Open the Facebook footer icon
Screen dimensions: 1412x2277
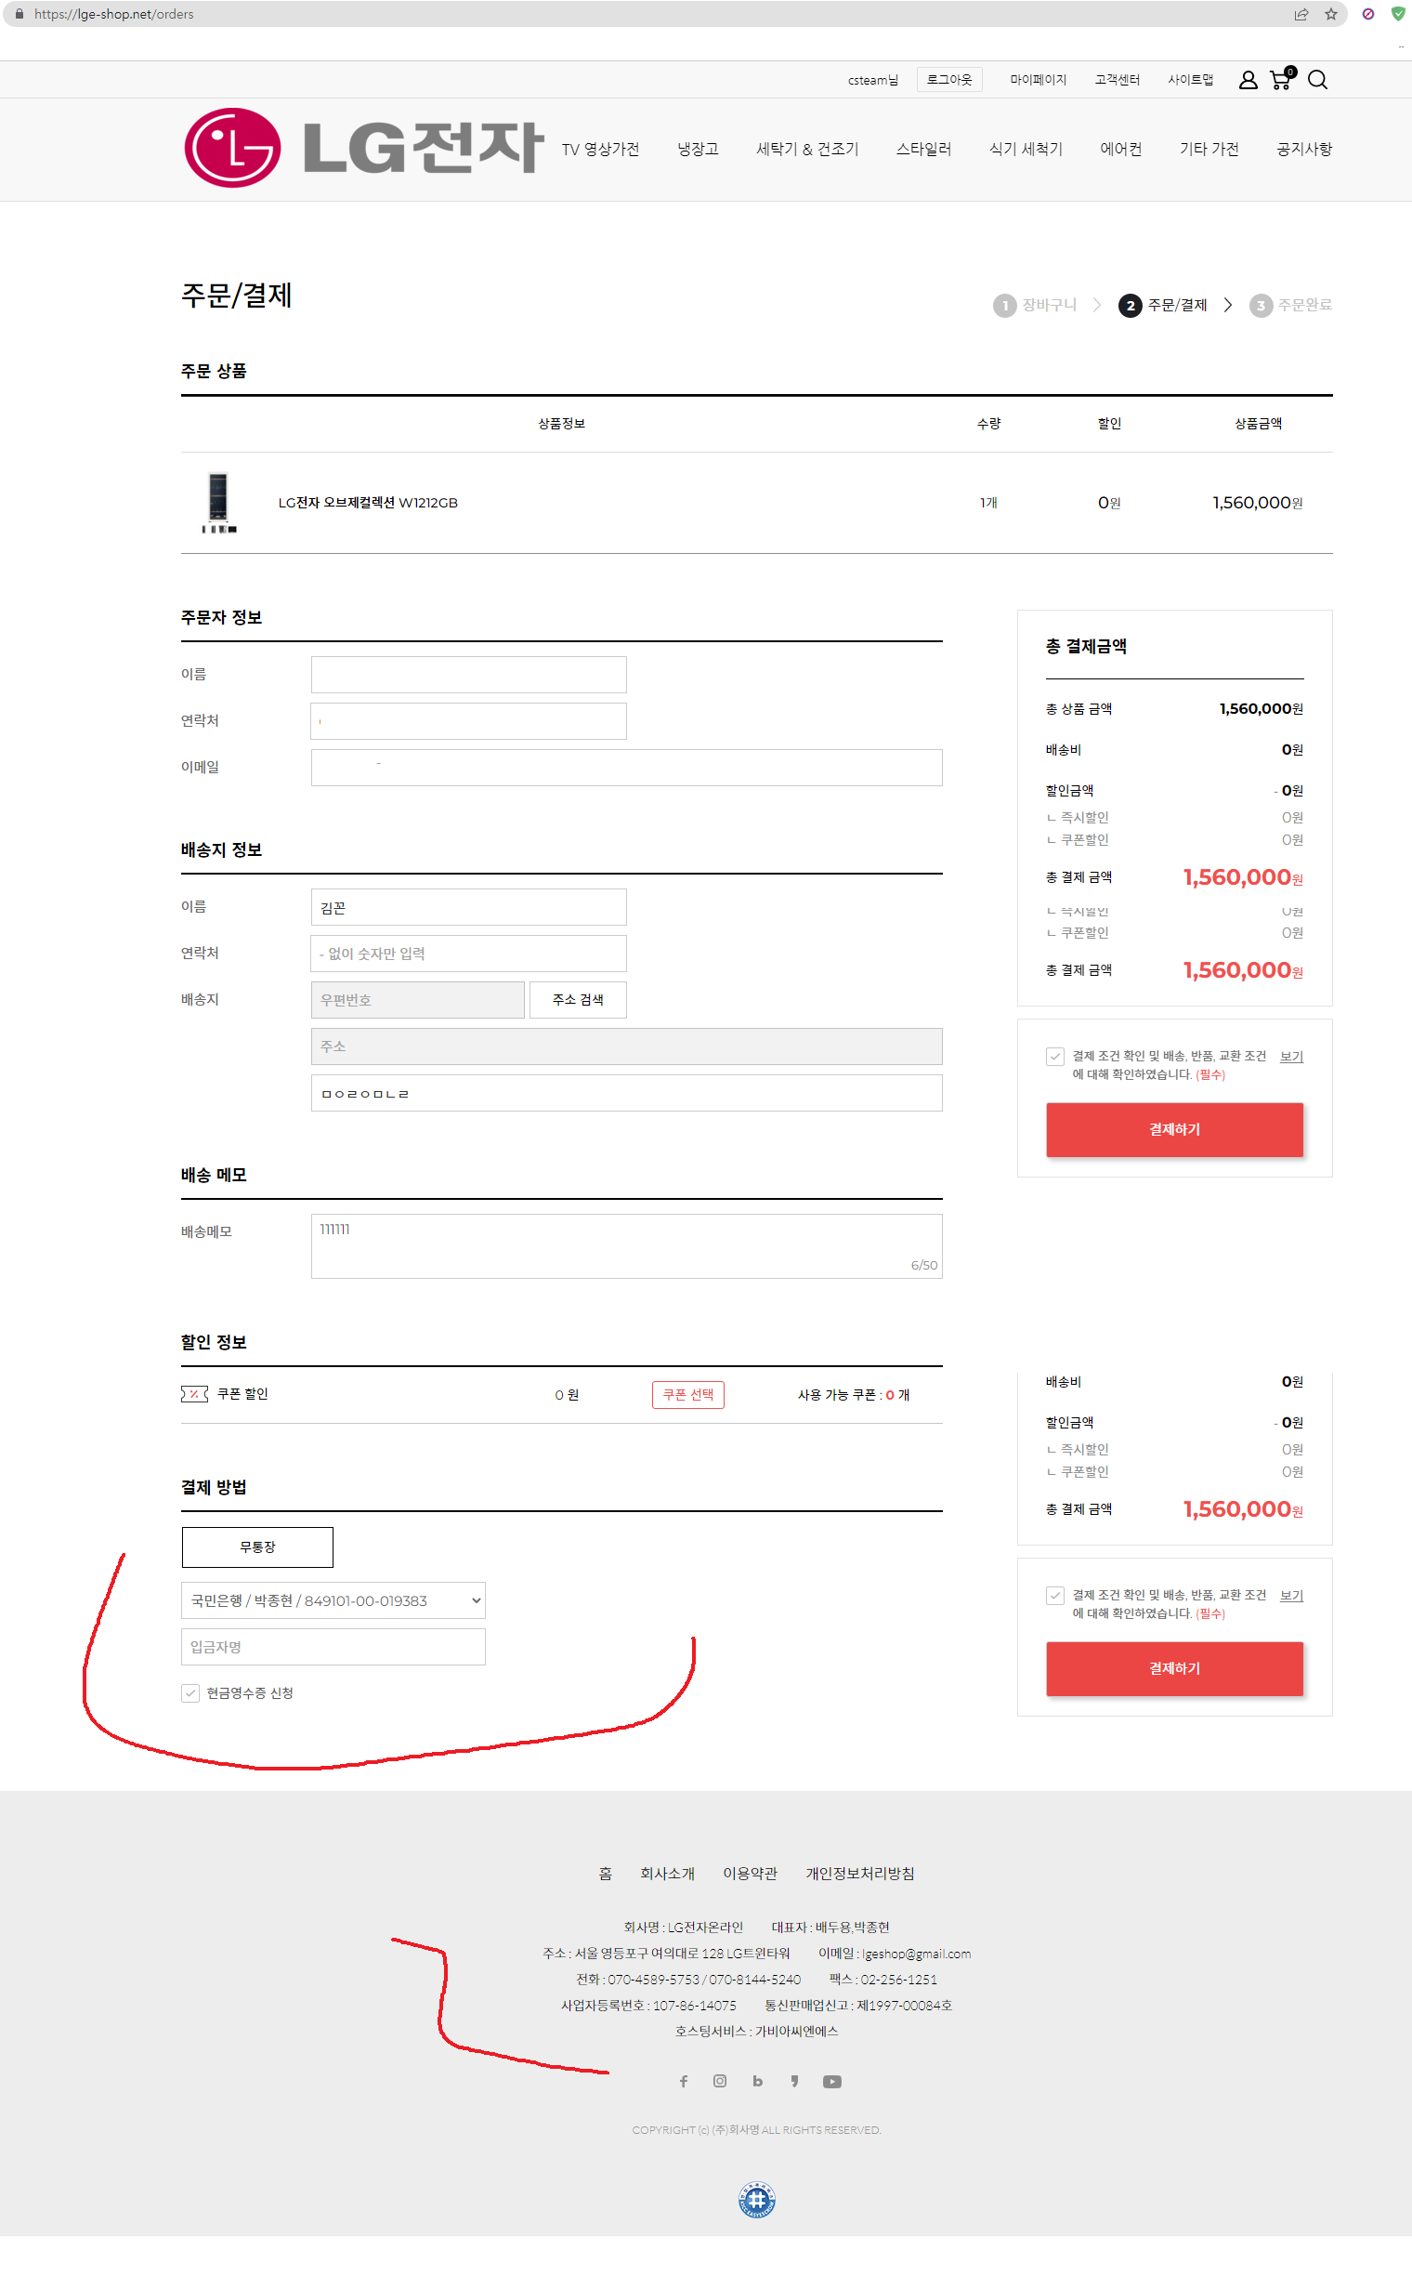(684, 2081)
